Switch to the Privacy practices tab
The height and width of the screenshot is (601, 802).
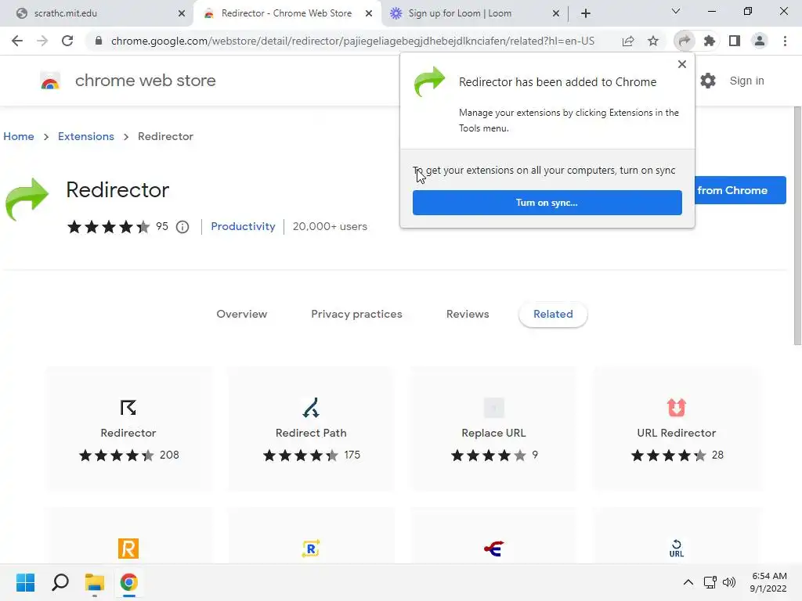coord(356,315)
